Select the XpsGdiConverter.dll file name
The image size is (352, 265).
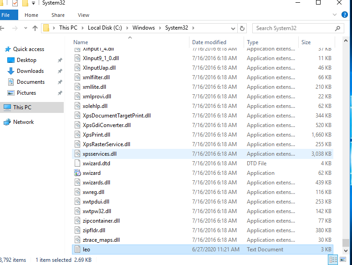[107, 125]
